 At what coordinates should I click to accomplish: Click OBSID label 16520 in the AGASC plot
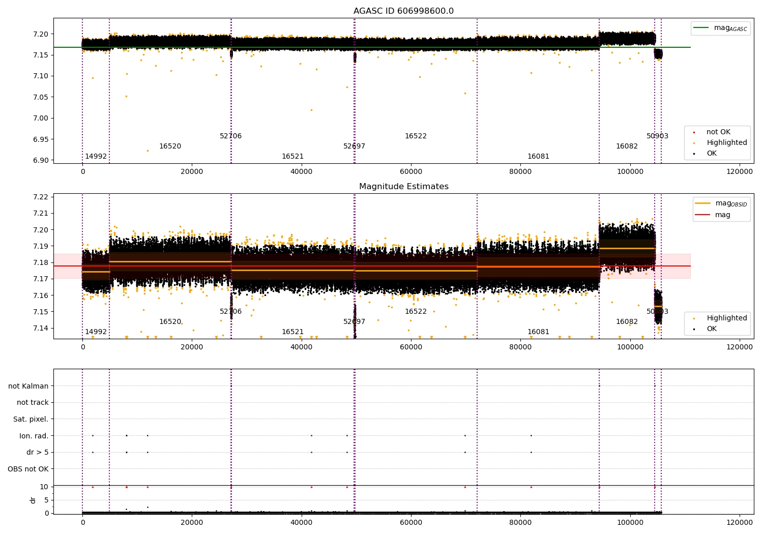pos(170,146)
